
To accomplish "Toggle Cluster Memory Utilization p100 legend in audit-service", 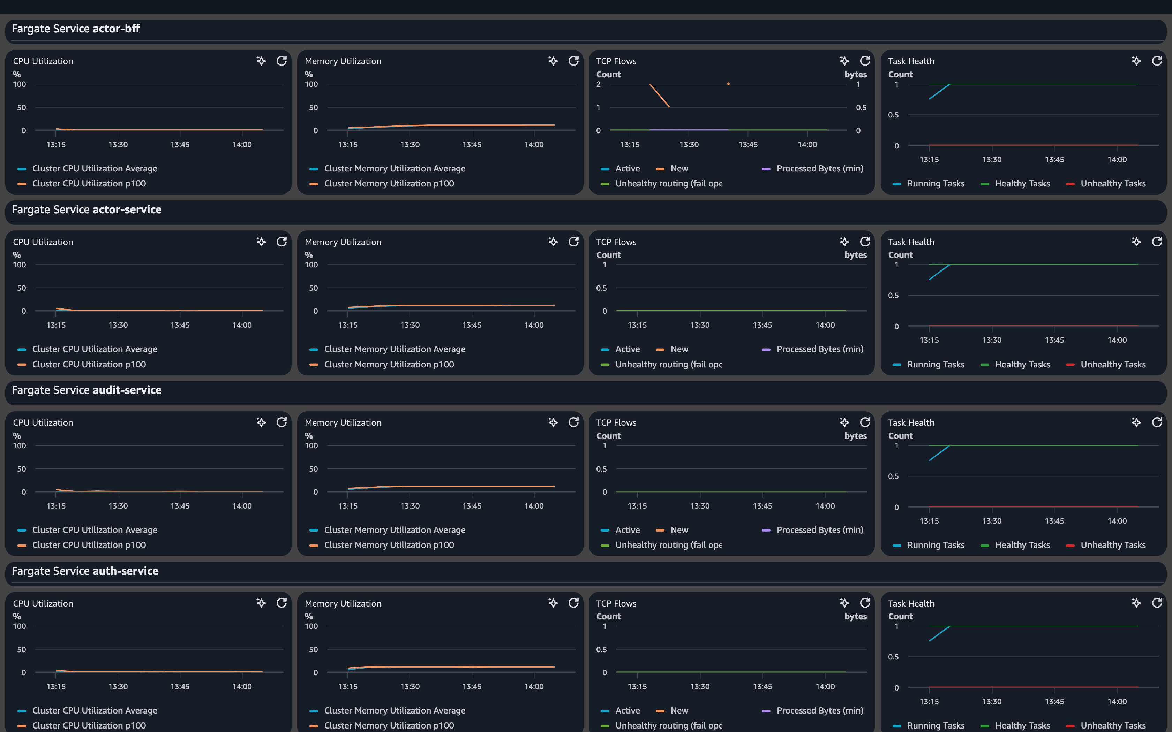I will click(x=382, y=545).
